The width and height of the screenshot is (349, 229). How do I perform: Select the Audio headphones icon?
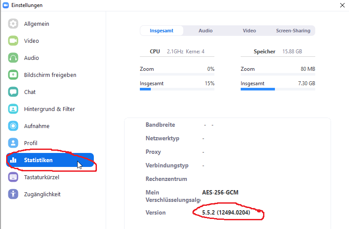pyautogui.click(x=13, y=58)
